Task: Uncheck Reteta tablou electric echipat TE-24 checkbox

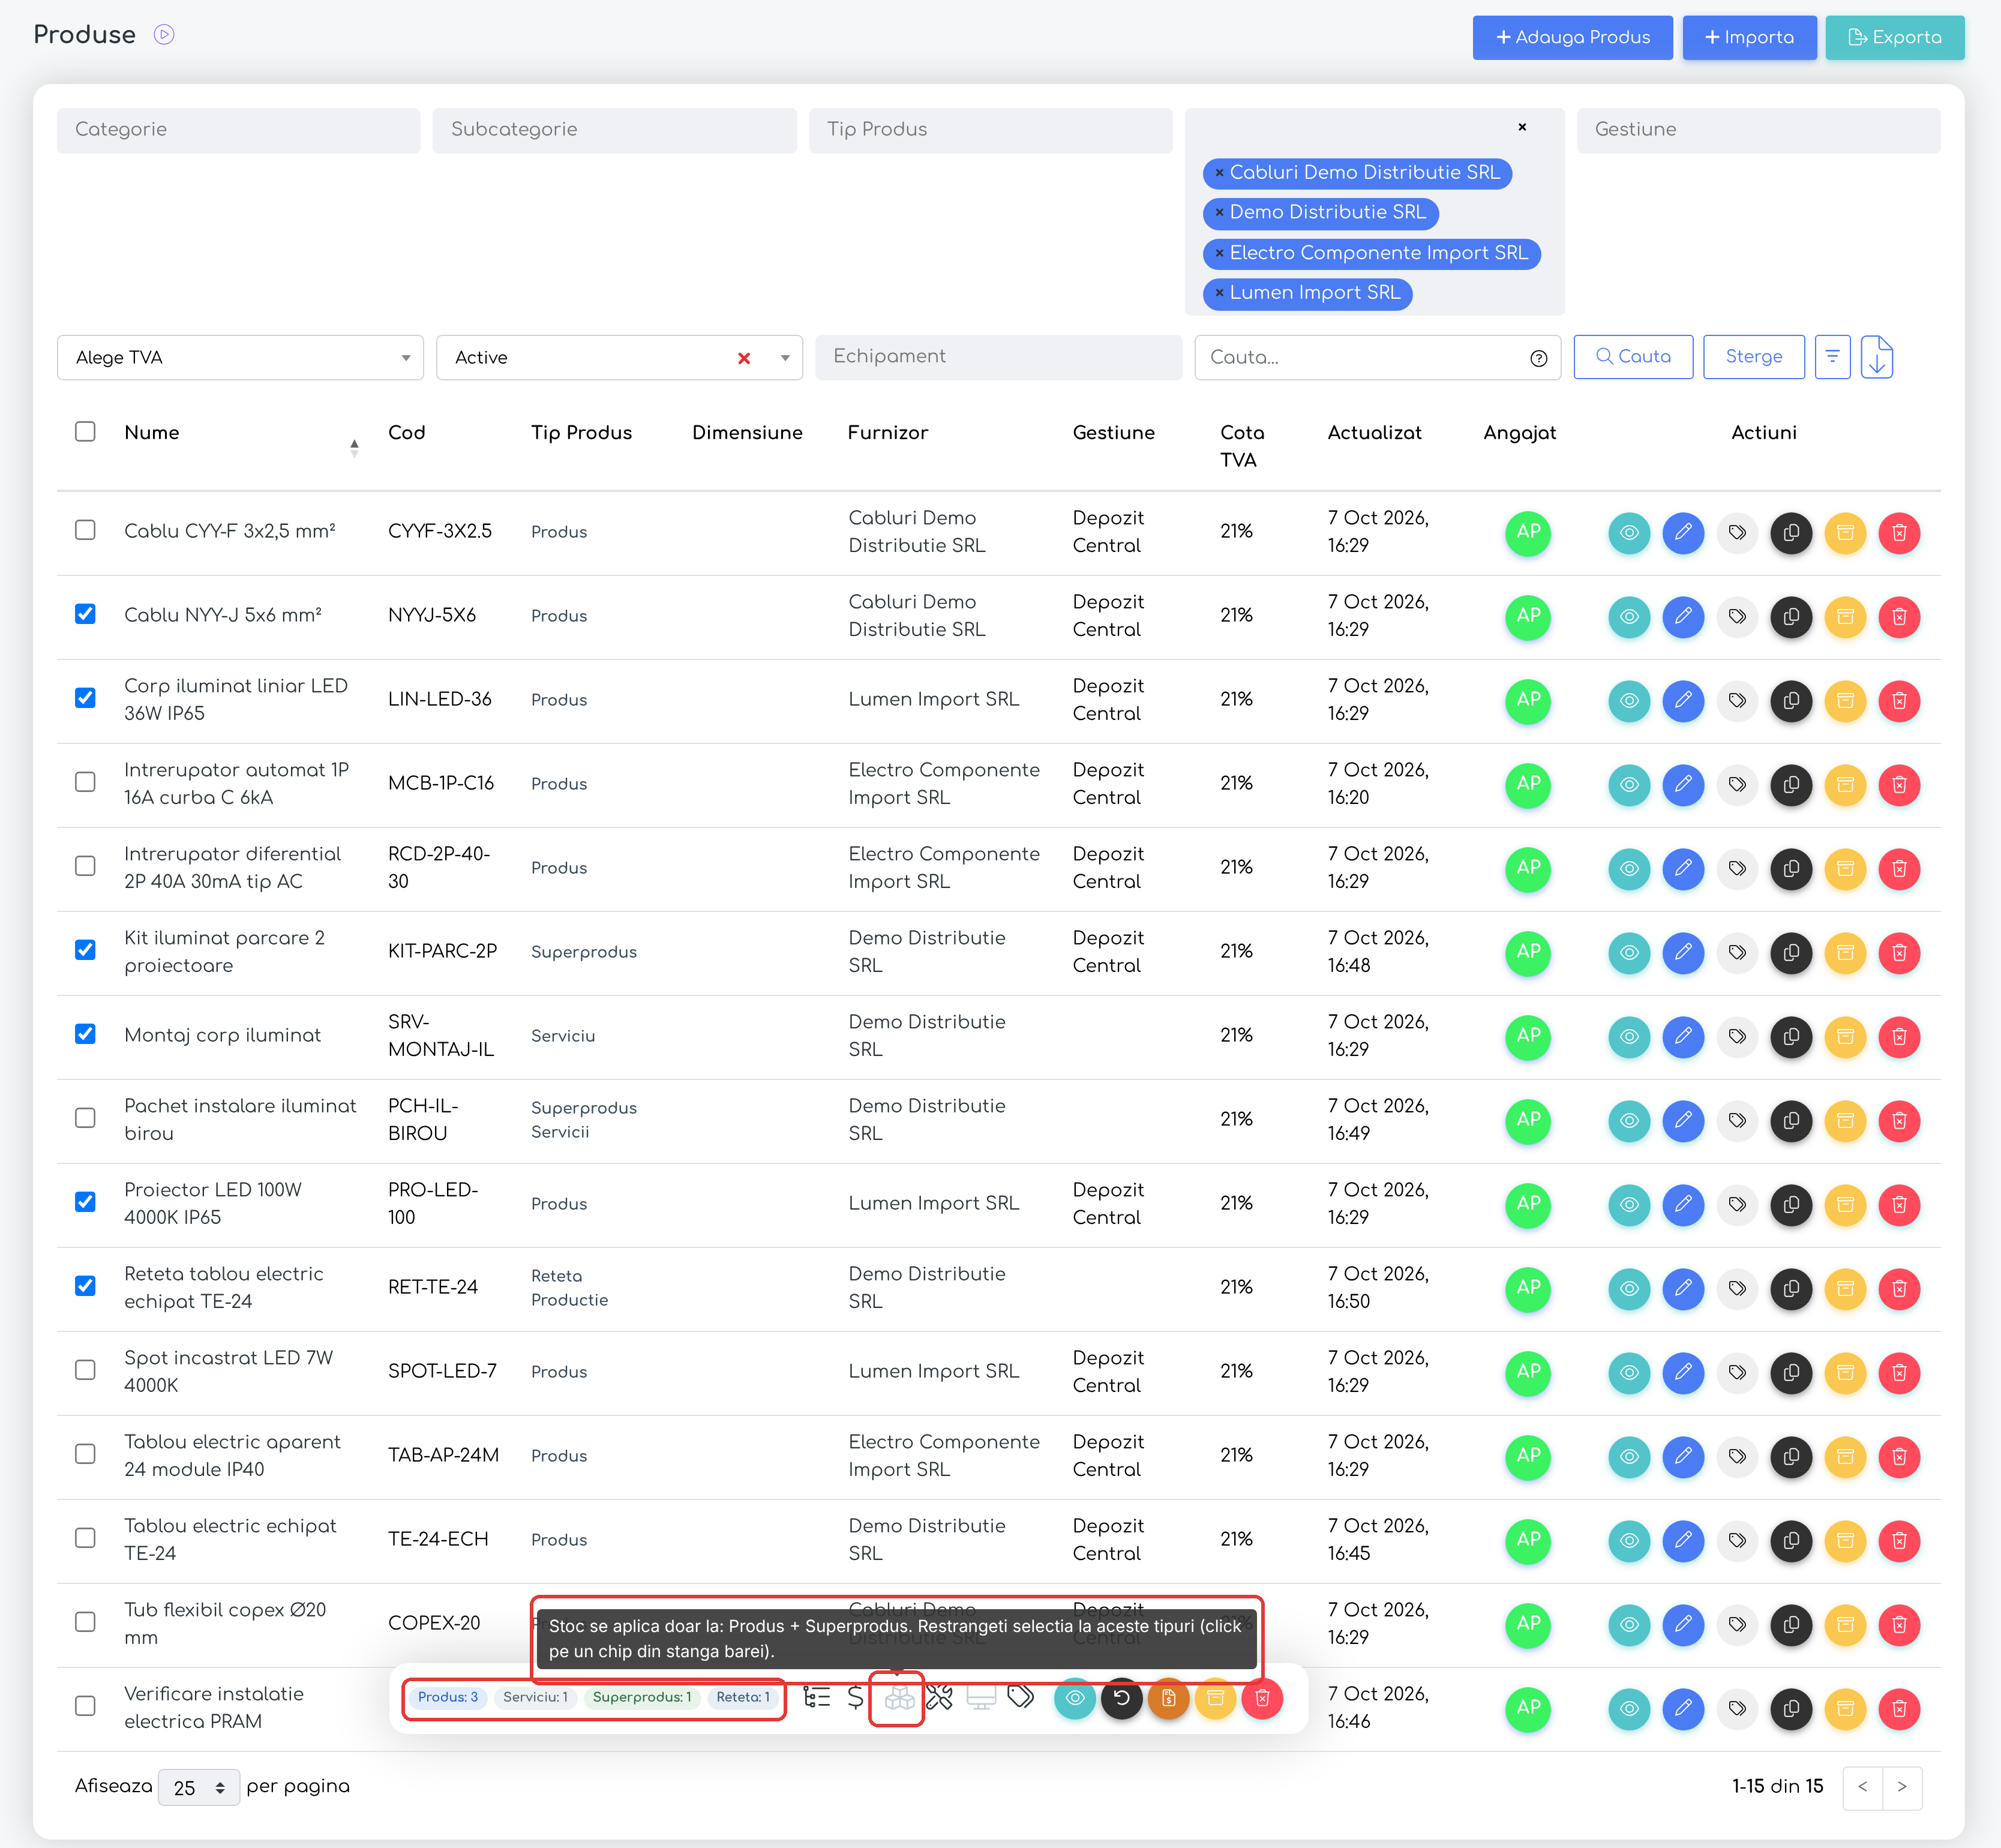Action: [x=85, y=1286]
